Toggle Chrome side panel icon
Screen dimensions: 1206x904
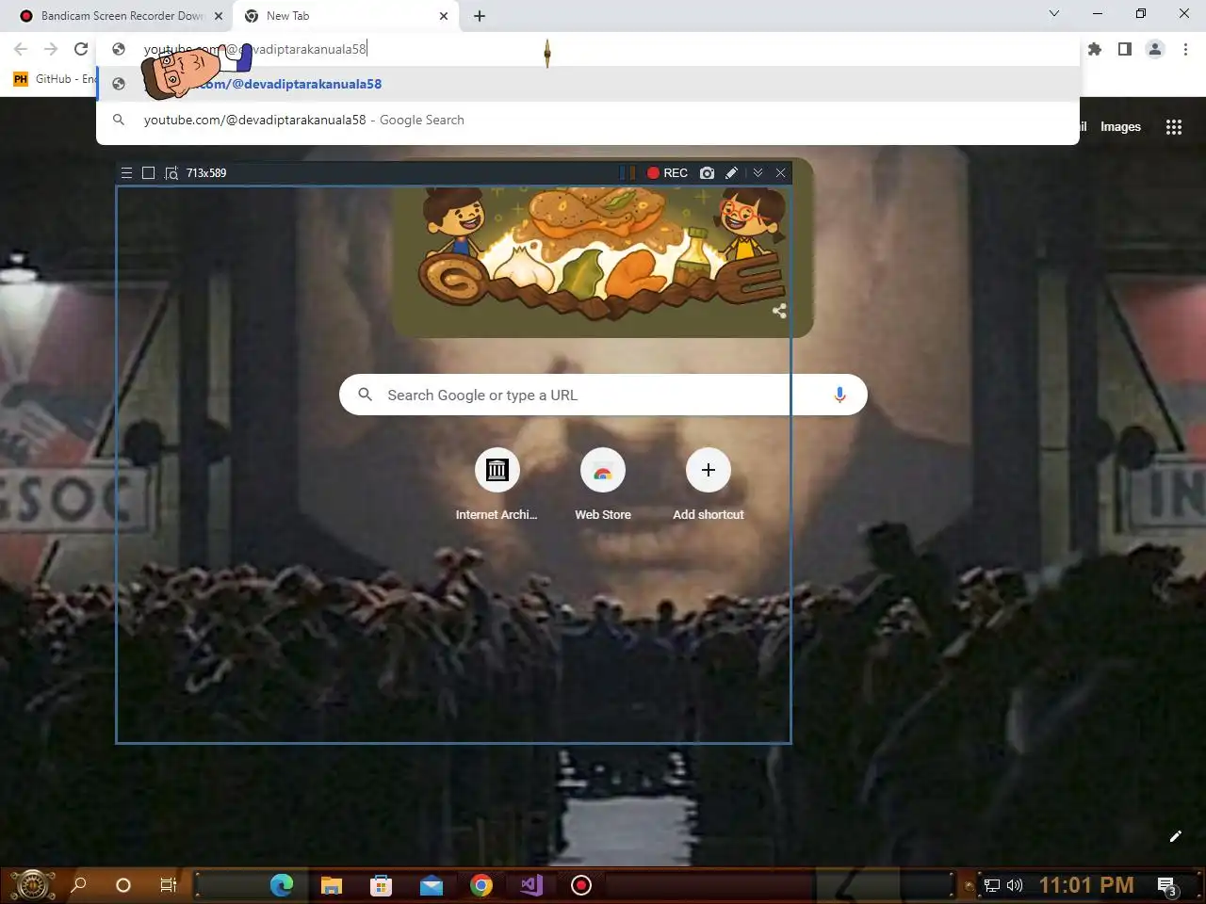1125,49
